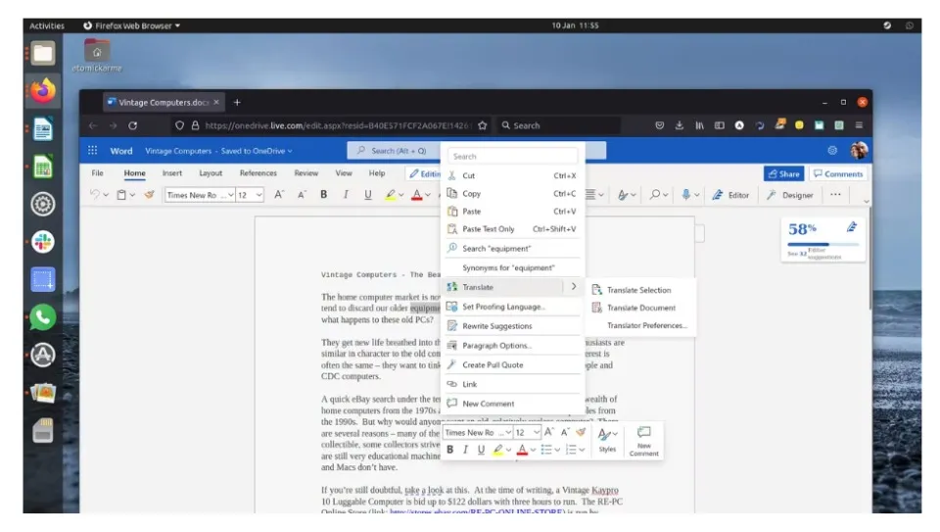The width and height of the screenshot is (940, 532).
Task: Toggle Underline in the mini toolbar
Action: (x=481, y=450)
